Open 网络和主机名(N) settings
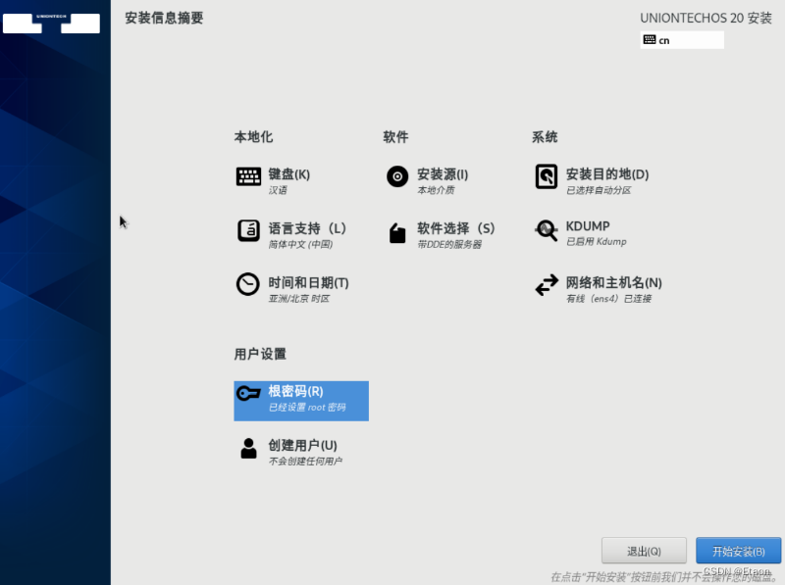 600,289
